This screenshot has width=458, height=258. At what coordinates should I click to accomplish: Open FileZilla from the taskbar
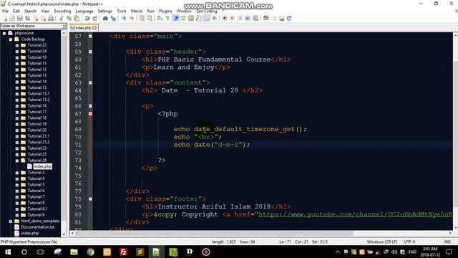coord(124,252)
